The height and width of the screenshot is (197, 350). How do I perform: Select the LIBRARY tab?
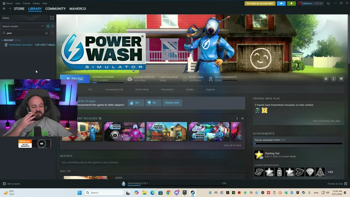click(35, 9)
